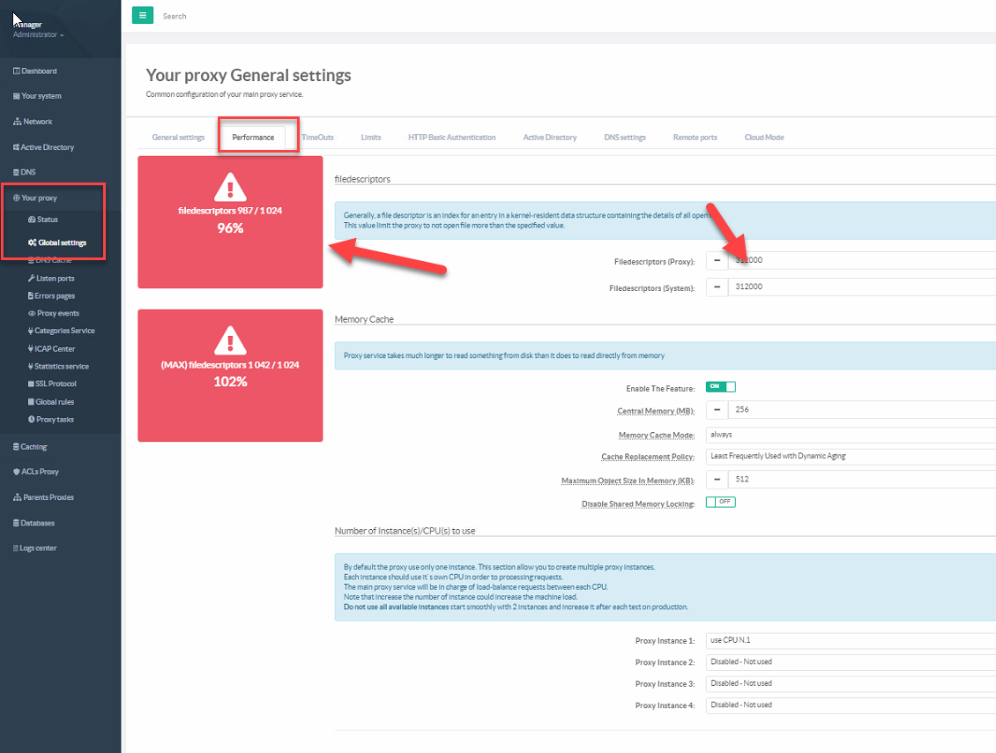Expand the Administrator user menu
This screenshot has height=753, width=996.
(38, 35)
